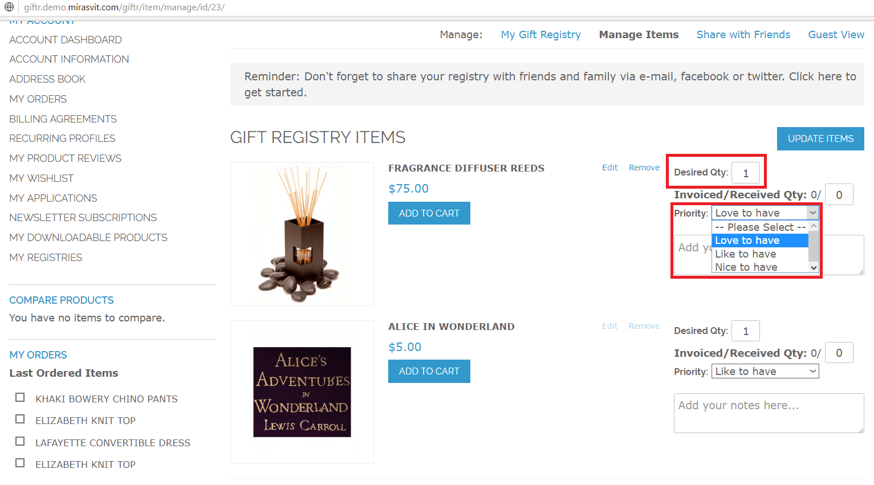Open the Alice in Wonderland book cover image

302,392
